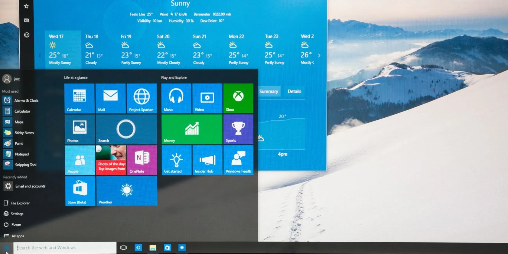
Task: Open the Mail tile
Action: click(x=111, y=99)
